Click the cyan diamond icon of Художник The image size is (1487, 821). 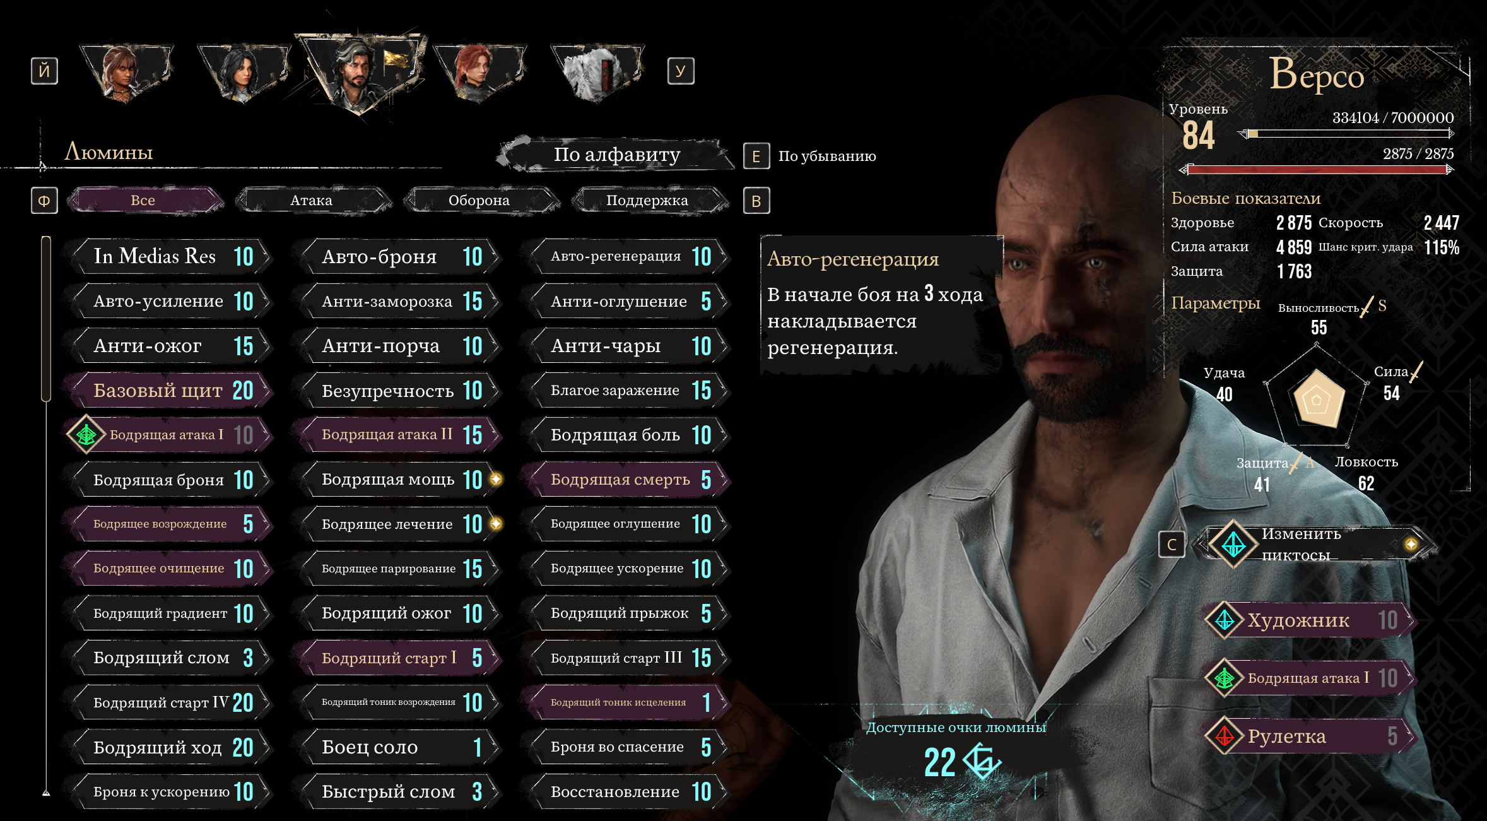[x=1225, y=620]
